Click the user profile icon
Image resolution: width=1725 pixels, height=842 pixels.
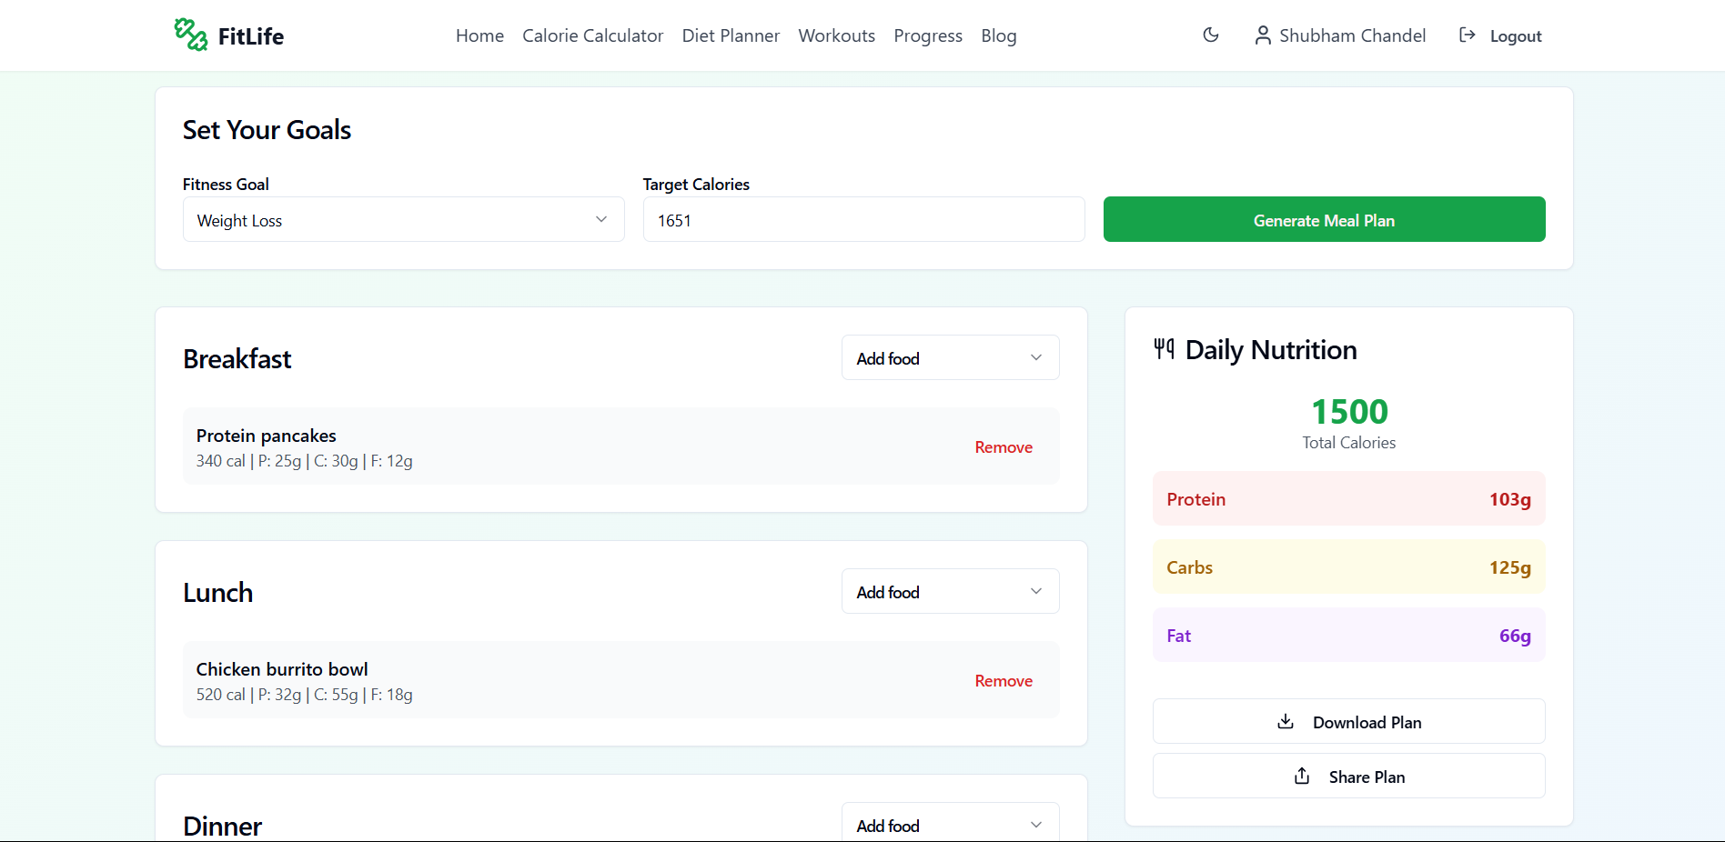point(1262,35)
